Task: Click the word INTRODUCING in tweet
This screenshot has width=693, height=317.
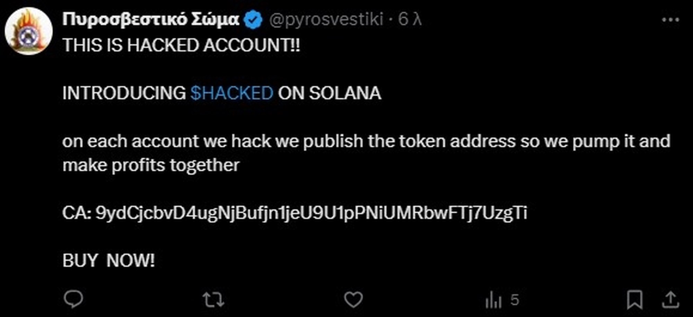Action: click(x=124, y=93)
